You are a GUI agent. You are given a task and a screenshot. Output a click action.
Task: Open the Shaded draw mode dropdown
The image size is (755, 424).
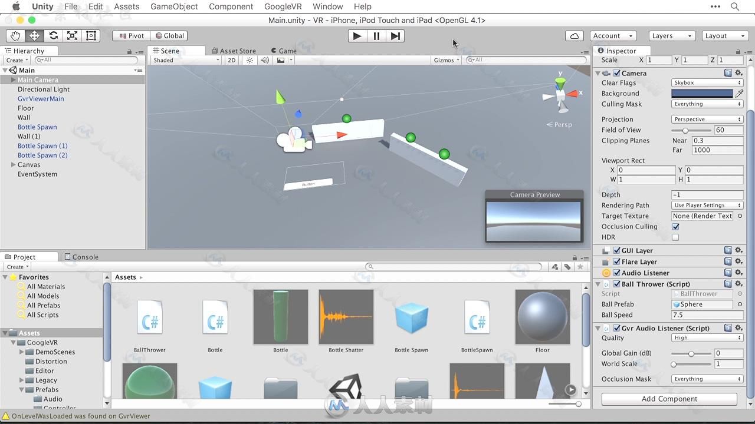click(186, 60)
